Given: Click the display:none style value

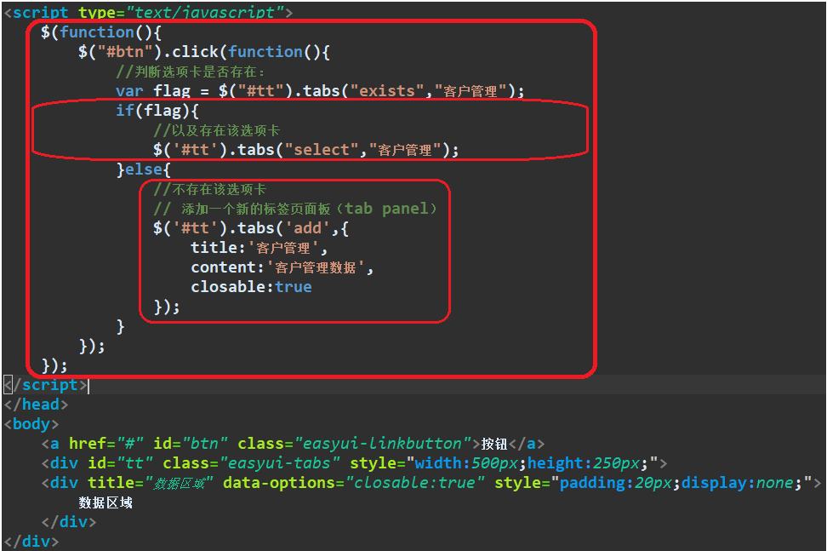Looking at the screenshot, I should [738, 483].
